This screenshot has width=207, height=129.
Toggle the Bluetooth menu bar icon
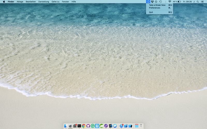point(165,2)
